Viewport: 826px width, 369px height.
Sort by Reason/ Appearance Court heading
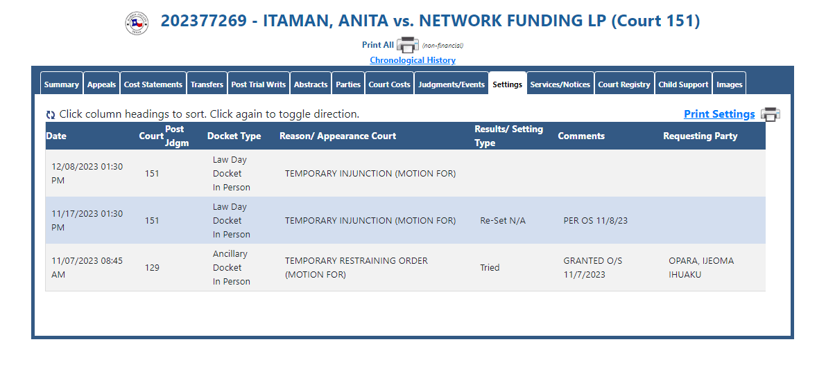point(338,136)
